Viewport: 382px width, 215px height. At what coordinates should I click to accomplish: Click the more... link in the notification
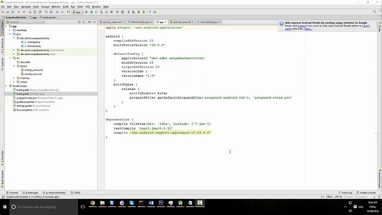308,29
